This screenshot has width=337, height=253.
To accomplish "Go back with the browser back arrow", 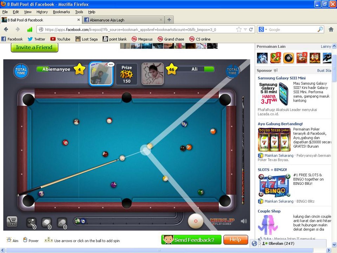I will click(x=6, y=30).
